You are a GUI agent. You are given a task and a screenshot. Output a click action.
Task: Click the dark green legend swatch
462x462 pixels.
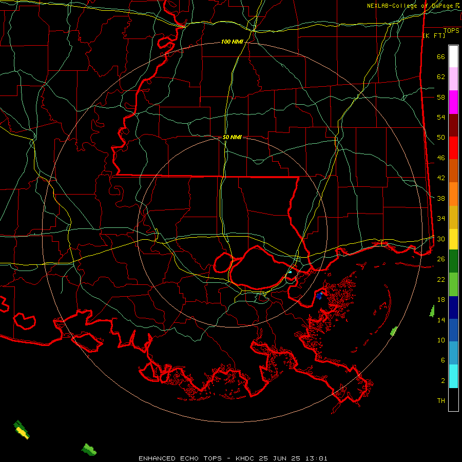[453, 261]
